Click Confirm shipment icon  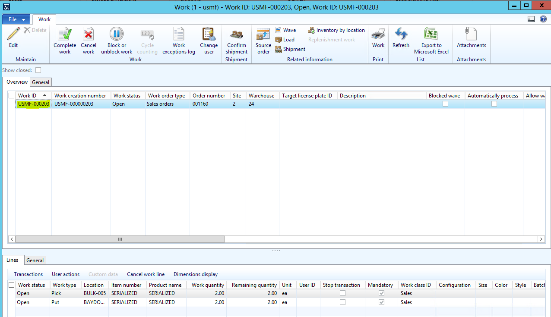237,35
